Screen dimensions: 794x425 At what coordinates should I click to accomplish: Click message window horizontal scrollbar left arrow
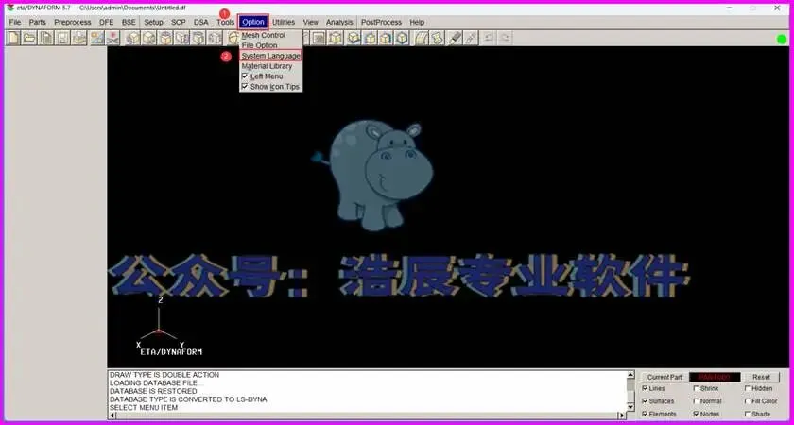(x=112, y=416)
